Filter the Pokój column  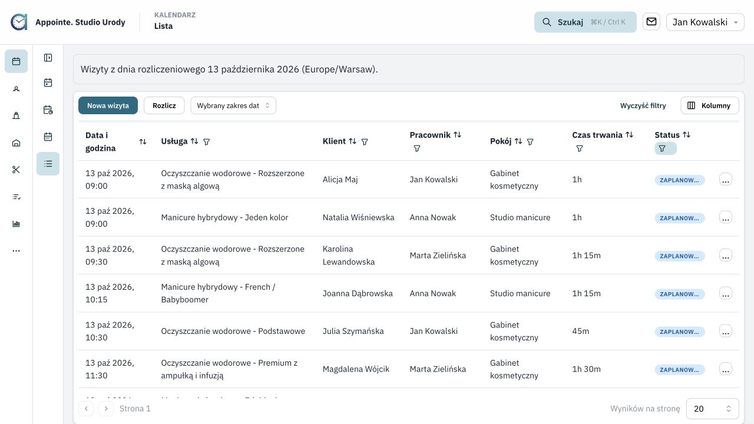[x=530, y=142]
